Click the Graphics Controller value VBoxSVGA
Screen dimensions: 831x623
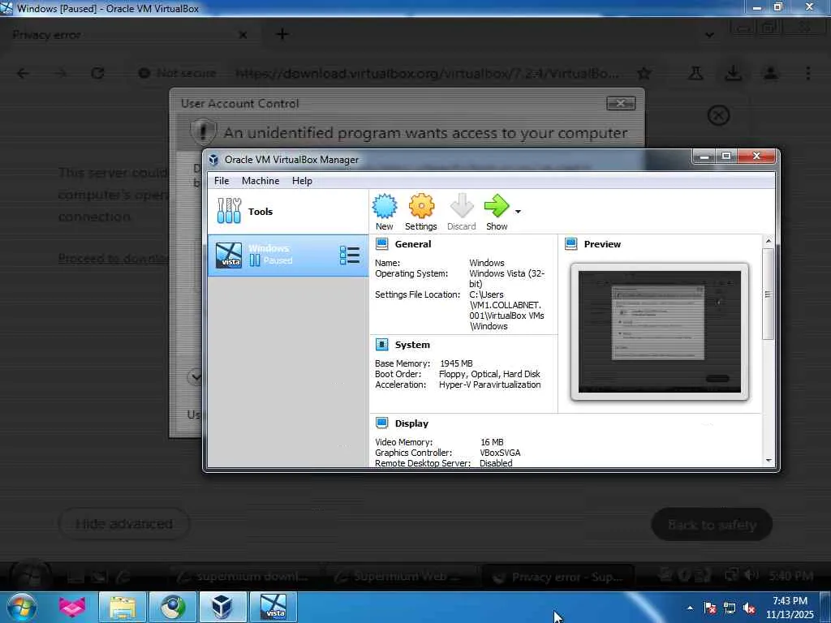click(x=500, y=453)
